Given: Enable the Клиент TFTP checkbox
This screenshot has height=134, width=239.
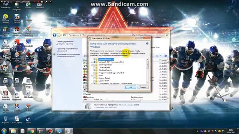Looking at the screenshot, I should click(x=94, y=81).
